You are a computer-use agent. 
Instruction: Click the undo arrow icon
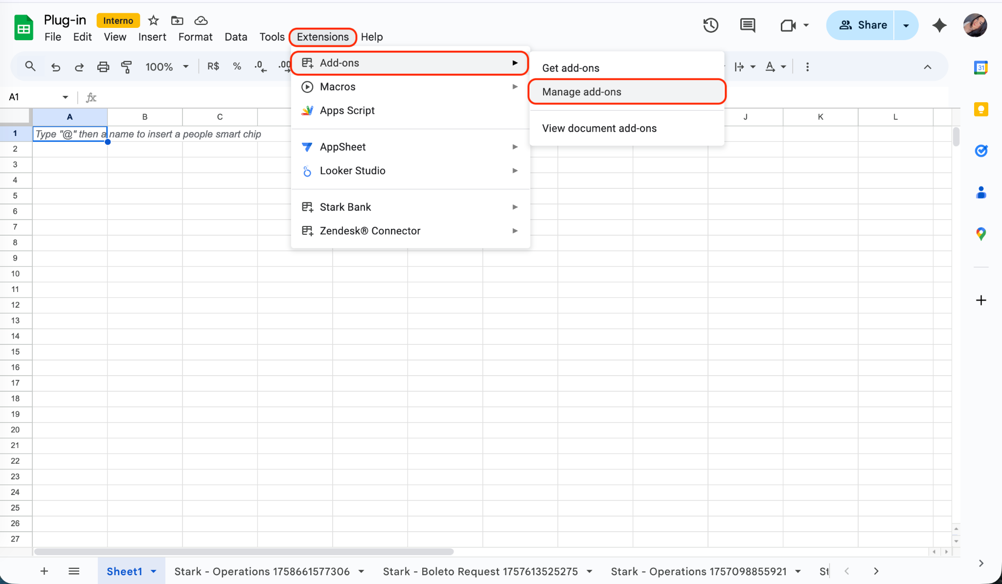pos(56,67)
